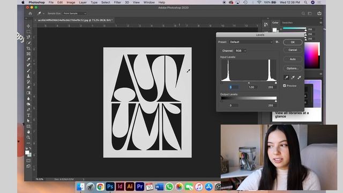
Task: Select the Eyedropper tool in the toolbar
Action: tap(28, 60)
